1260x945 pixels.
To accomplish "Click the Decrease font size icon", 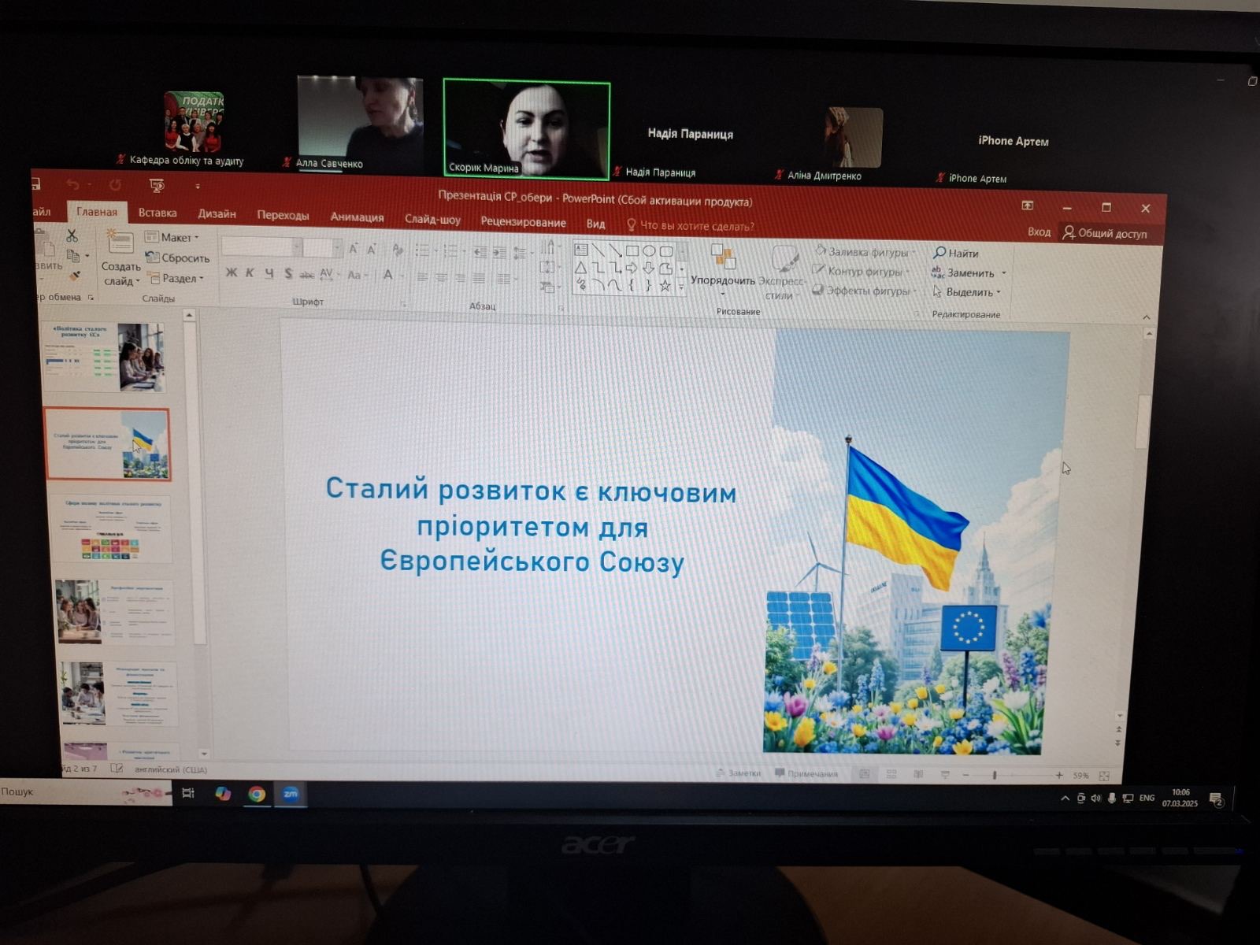I will (372, 249).
